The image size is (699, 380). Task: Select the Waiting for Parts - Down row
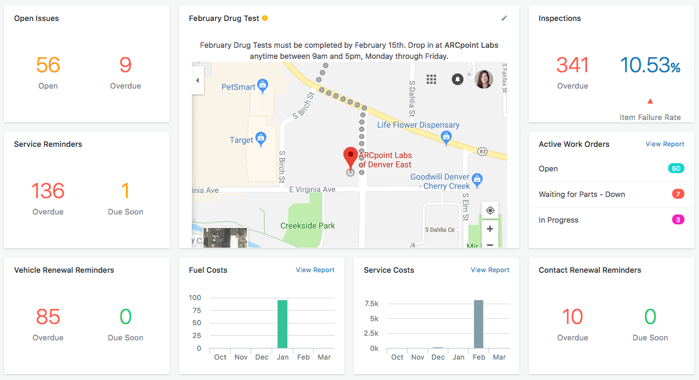coord(582,194)
